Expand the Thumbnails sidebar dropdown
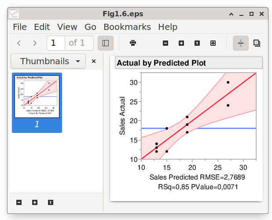Image resolution: width=272 pixels, height=220 pixels. (48, 61)
